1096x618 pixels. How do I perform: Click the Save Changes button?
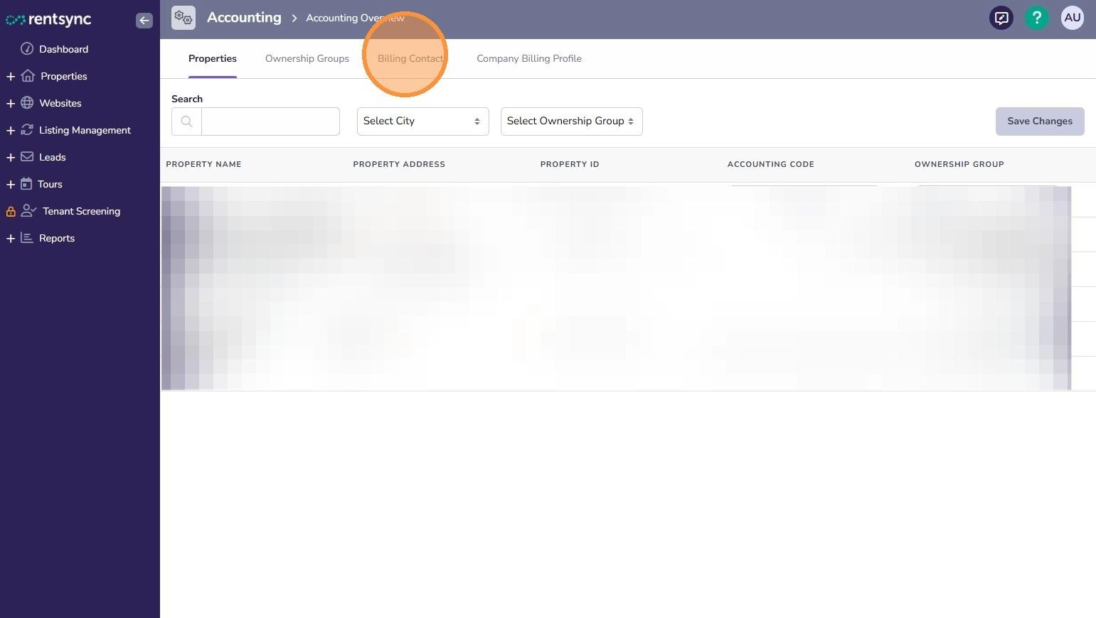(1040, 121)
